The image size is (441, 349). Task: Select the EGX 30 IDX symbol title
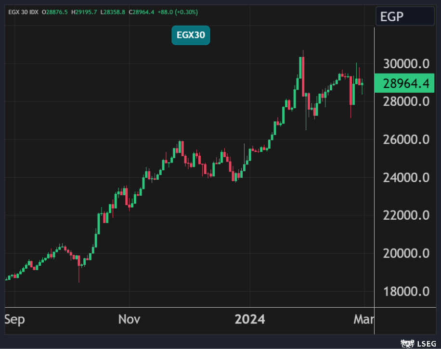click(23, 12)
